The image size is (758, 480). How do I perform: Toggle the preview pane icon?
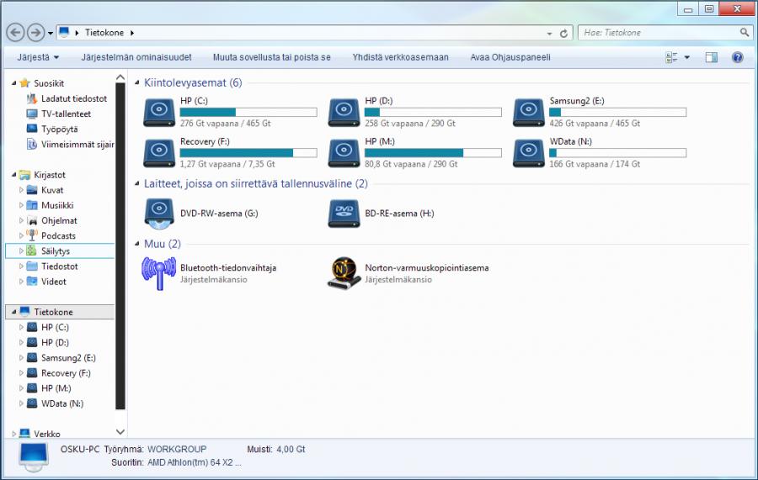pos(711,57)
